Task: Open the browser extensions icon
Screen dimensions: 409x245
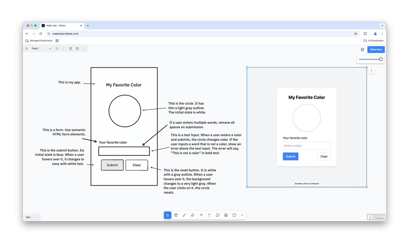Action: (365, 34)
